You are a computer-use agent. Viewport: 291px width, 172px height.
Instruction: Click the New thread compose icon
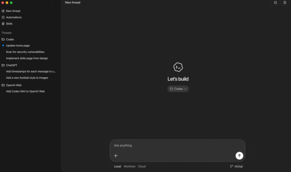(x=3, y=11)
